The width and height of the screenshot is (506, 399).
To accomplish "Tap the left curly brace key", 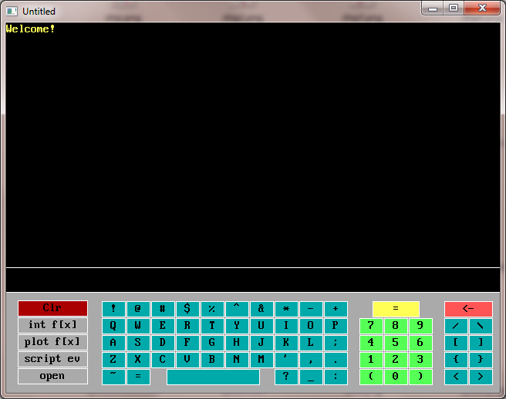I will pos(456,360).
